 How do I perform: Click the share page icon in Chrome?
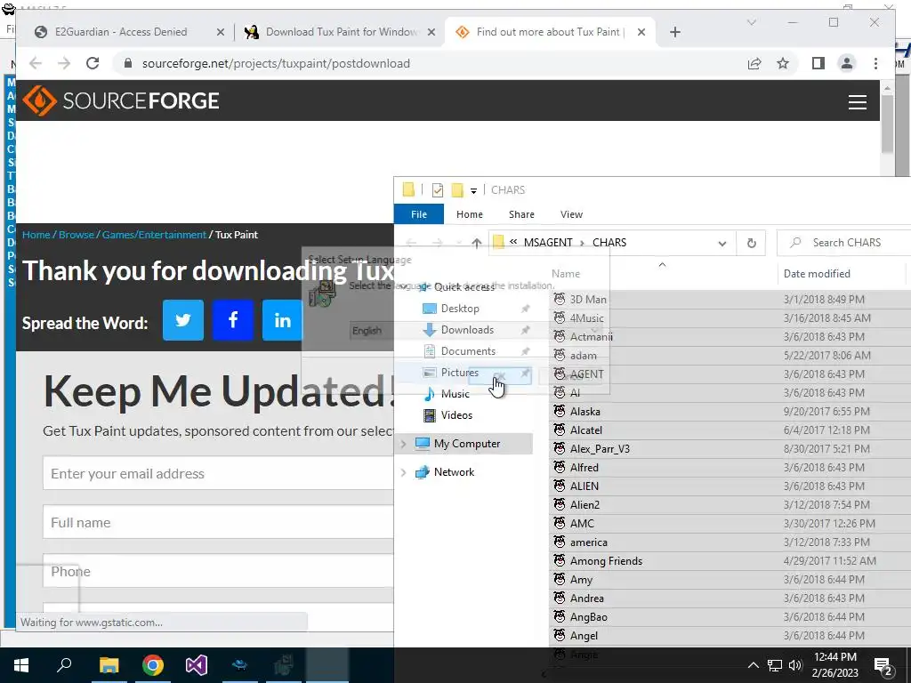754,63
